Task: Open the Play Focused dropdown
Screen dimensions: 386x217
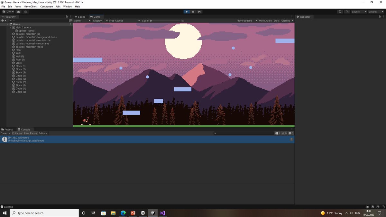Action: [247, 21]
